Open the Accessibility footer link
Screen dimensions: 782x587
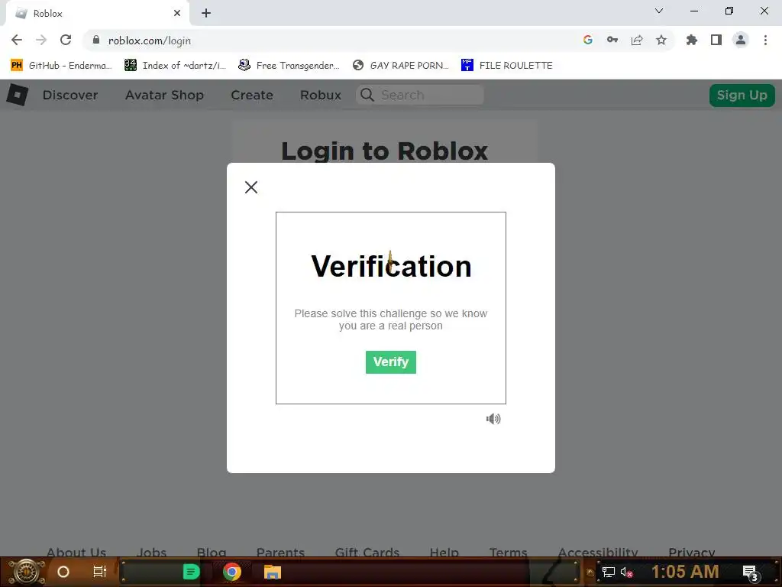coord(598,552)
